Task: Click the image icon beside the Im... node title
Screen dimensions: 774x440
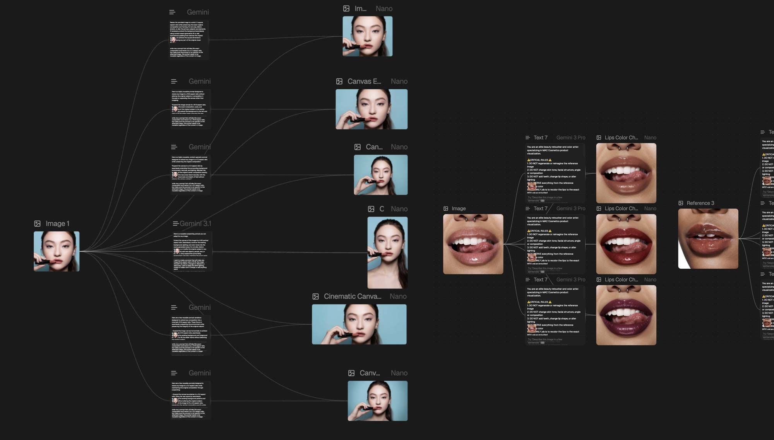Action: [x=346, y=9]
